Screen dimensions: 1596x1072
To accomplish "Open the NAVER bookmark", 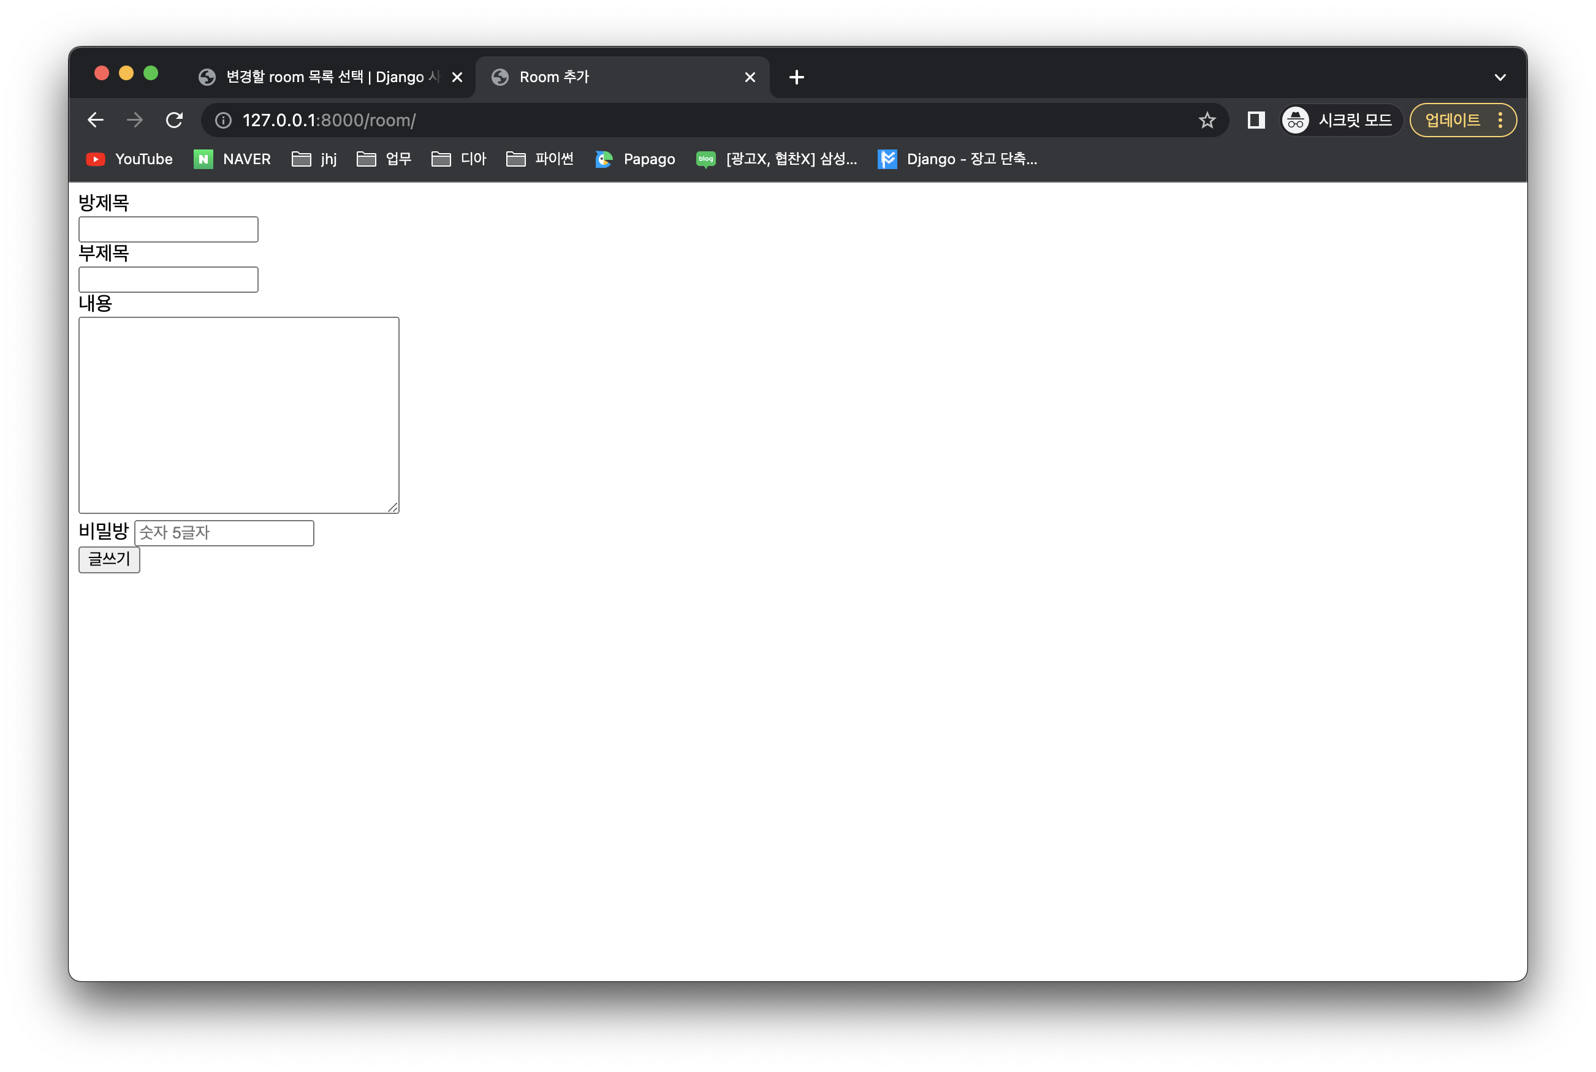I will point(232,159).
